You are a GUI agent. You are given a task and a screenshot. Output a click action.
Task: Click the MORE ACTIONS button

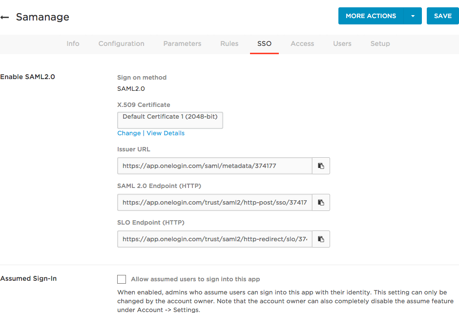pyautogui.click(x=371, y=16)
